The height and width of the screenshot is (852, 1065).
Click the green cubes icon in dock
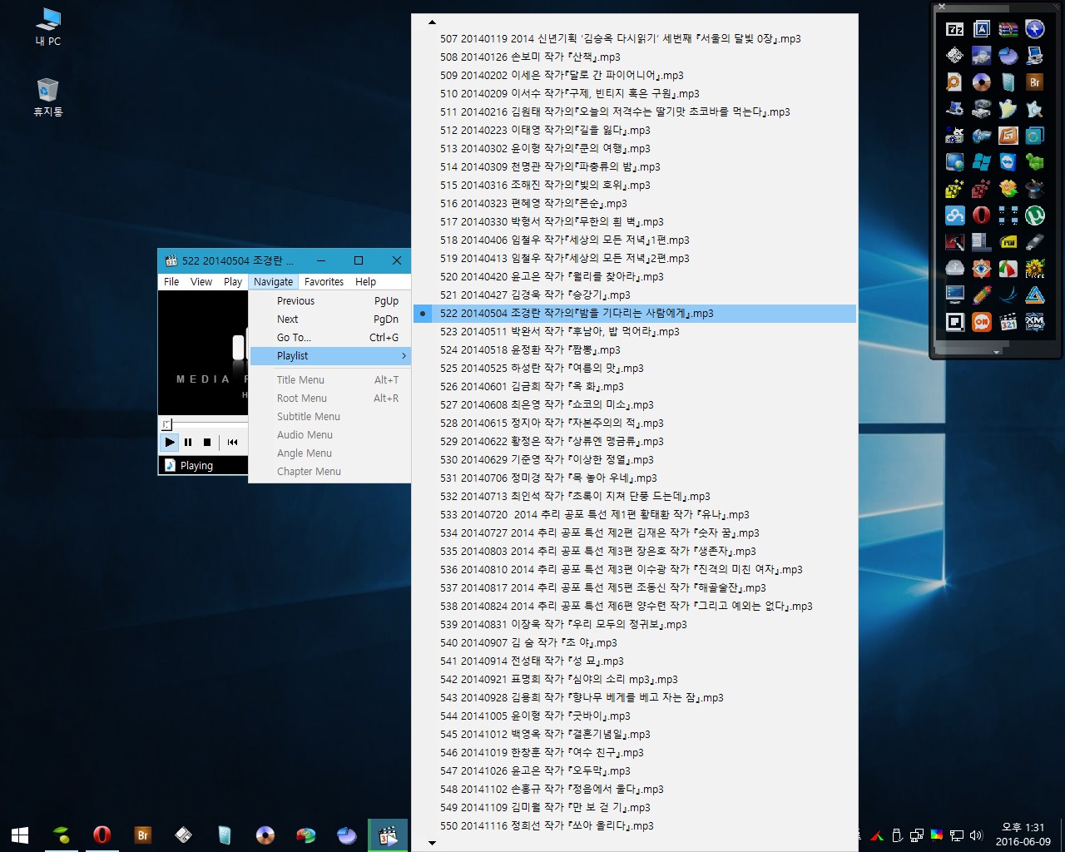(1035, 162)
